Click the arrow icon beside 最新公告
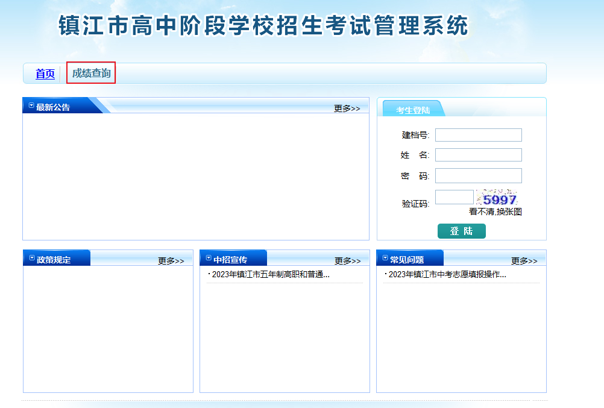The width and height of the screenshot is (604, 408). (31, 106)
